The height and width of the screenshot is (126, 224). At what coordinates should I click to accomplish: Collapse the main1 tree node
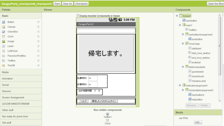click(x=180, y=25)
